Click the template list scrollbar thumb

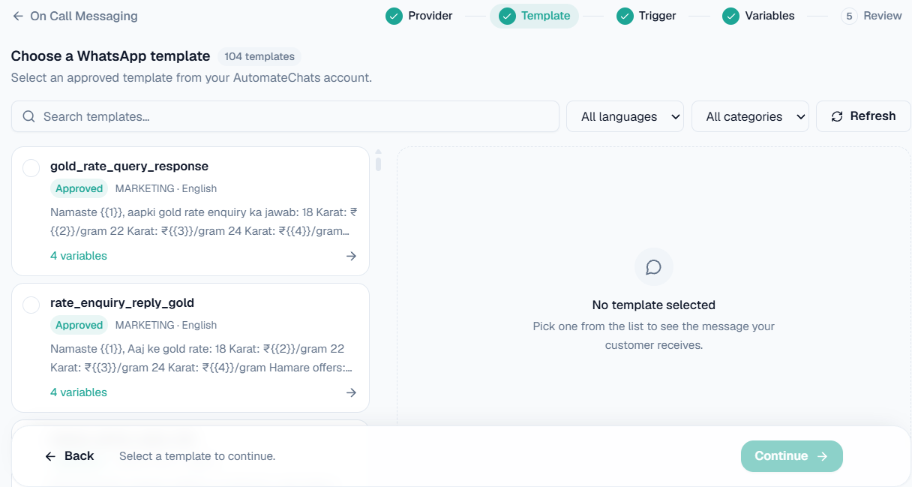[x=378, y=163]
